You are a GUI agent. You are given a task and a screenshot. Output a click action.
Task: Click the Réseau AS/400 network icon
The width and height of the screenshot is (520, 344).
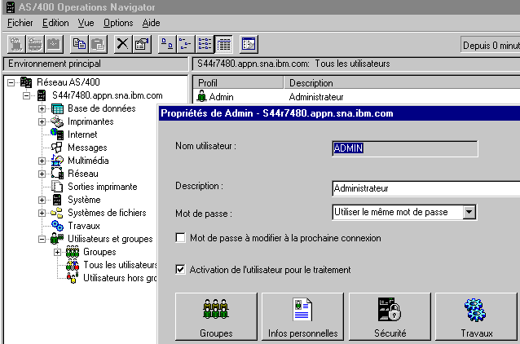coord(26,82)
